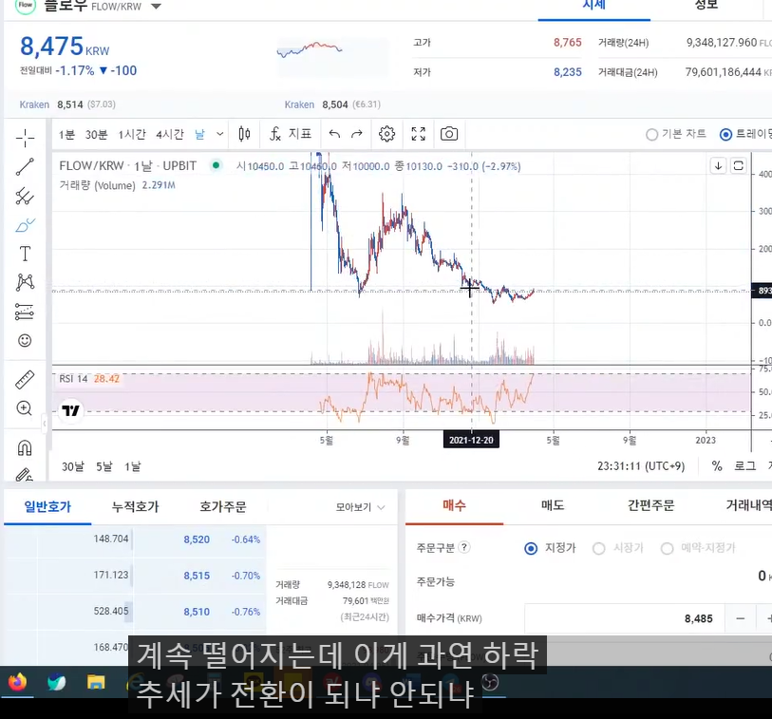Click the scroll-to-latest arrow button on chart
This screenshot has height=719, width=772.
tap(718, 166)
